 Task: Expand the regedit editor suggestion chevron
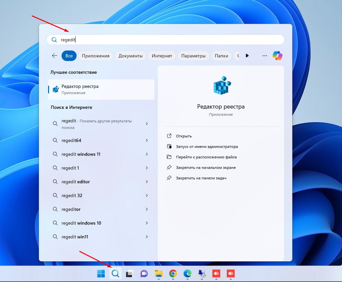[x=147, y=182]
